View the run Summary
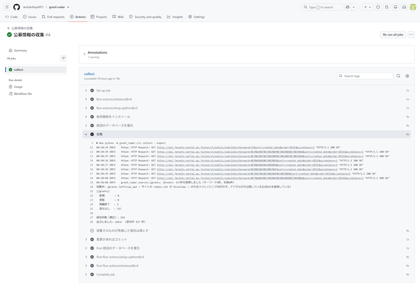This screenshot has width=420, height=290. click(x=36, y=50)
